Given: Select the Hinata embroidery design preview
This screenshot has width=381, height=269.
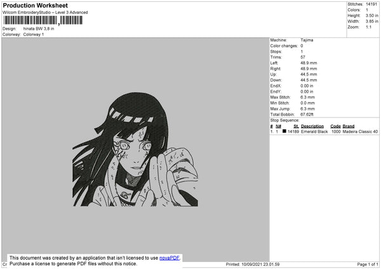Looking at the screenshot, I should pos(135,149).
